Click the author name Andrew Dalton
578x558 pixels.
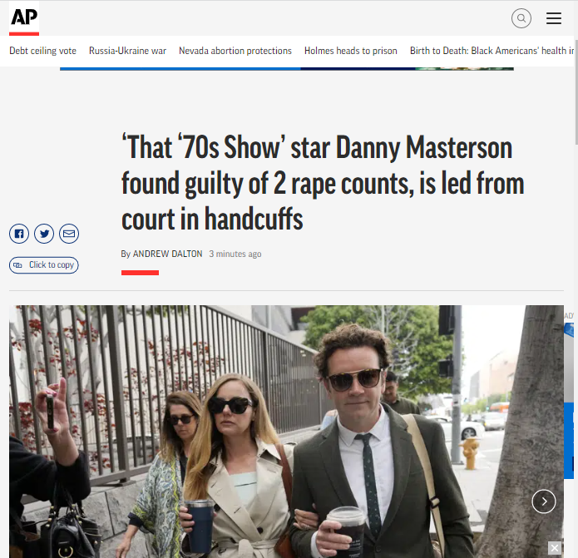(167, 254)
